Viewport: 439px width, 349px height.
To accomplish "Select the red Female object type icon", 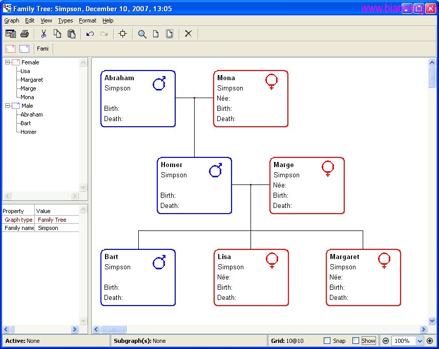I will click(x=10, y=49).
